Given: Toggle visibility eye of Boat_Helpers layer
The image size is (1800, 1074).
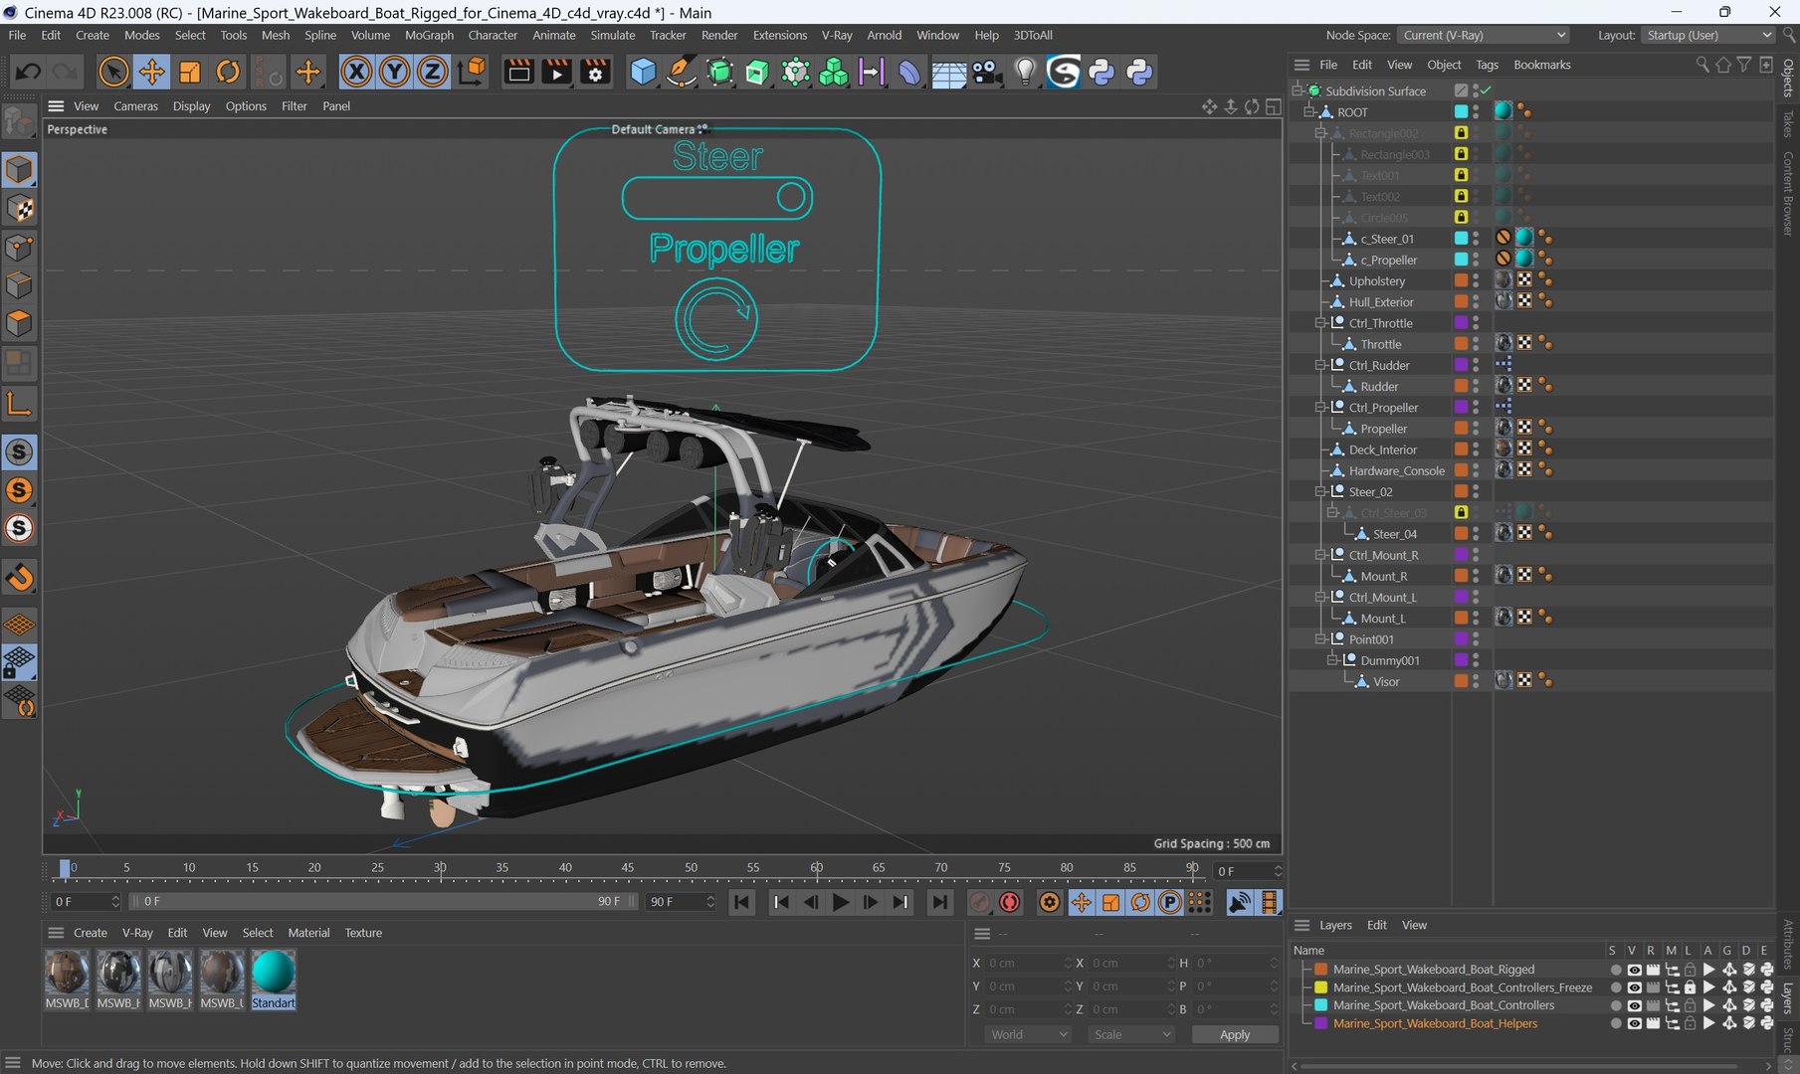Looking at the screenshot, I should click(x=1634, y=1023).
